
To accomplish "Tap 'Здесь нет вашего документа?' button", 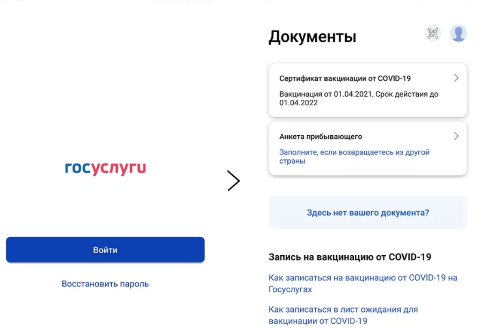I will pyautogui.click(x=368, y=212).
